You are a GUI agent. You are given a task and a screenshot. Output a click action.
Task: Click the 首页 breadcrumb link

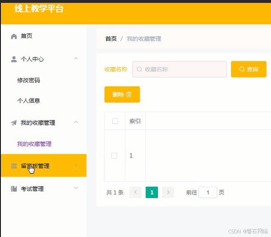click(x=111, y=39)
